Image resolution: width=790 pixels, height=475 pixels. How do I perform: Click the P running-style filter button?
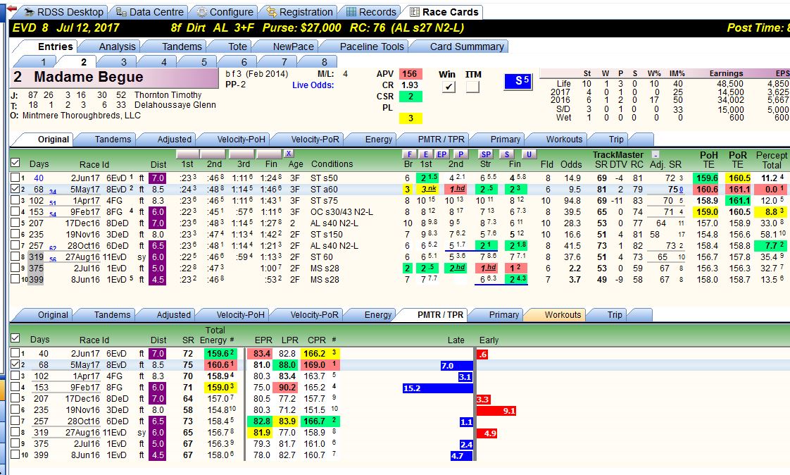coord(460,154)
